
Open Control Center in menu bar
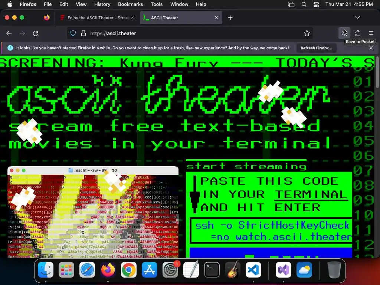coord(316,4)
